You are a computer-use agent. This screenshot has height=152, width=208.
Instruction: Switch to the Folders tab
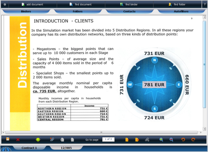click(77, 12)
